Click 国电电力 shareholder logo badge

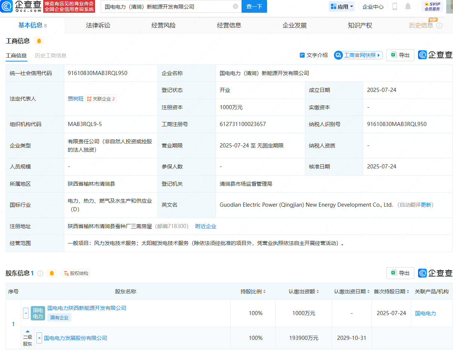(x=38, y=313)
